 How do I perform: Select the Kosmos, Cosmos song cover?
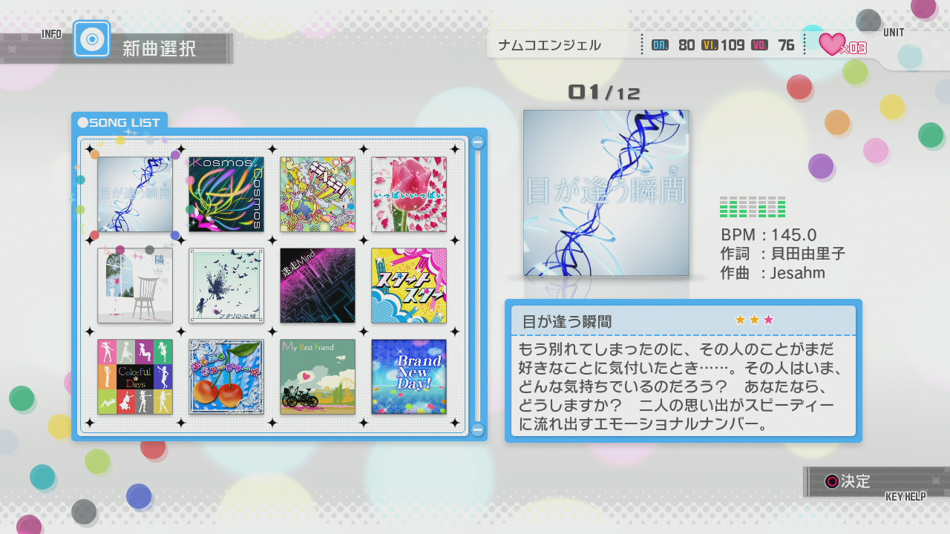[226, 194]
